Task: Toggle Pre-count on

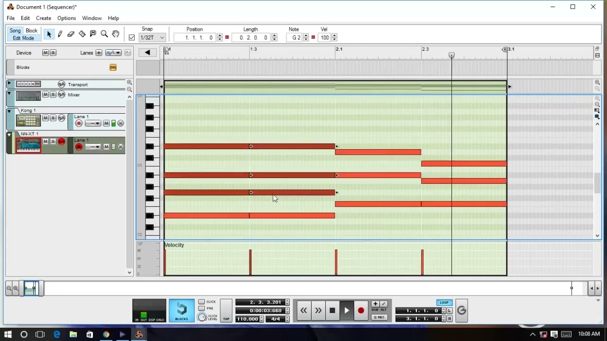Action: tap(202, 308)
